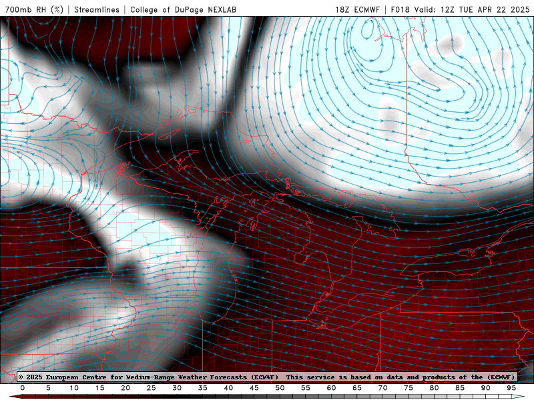
Task: Click the '90' value on the color scale
Action: [486, 388]
